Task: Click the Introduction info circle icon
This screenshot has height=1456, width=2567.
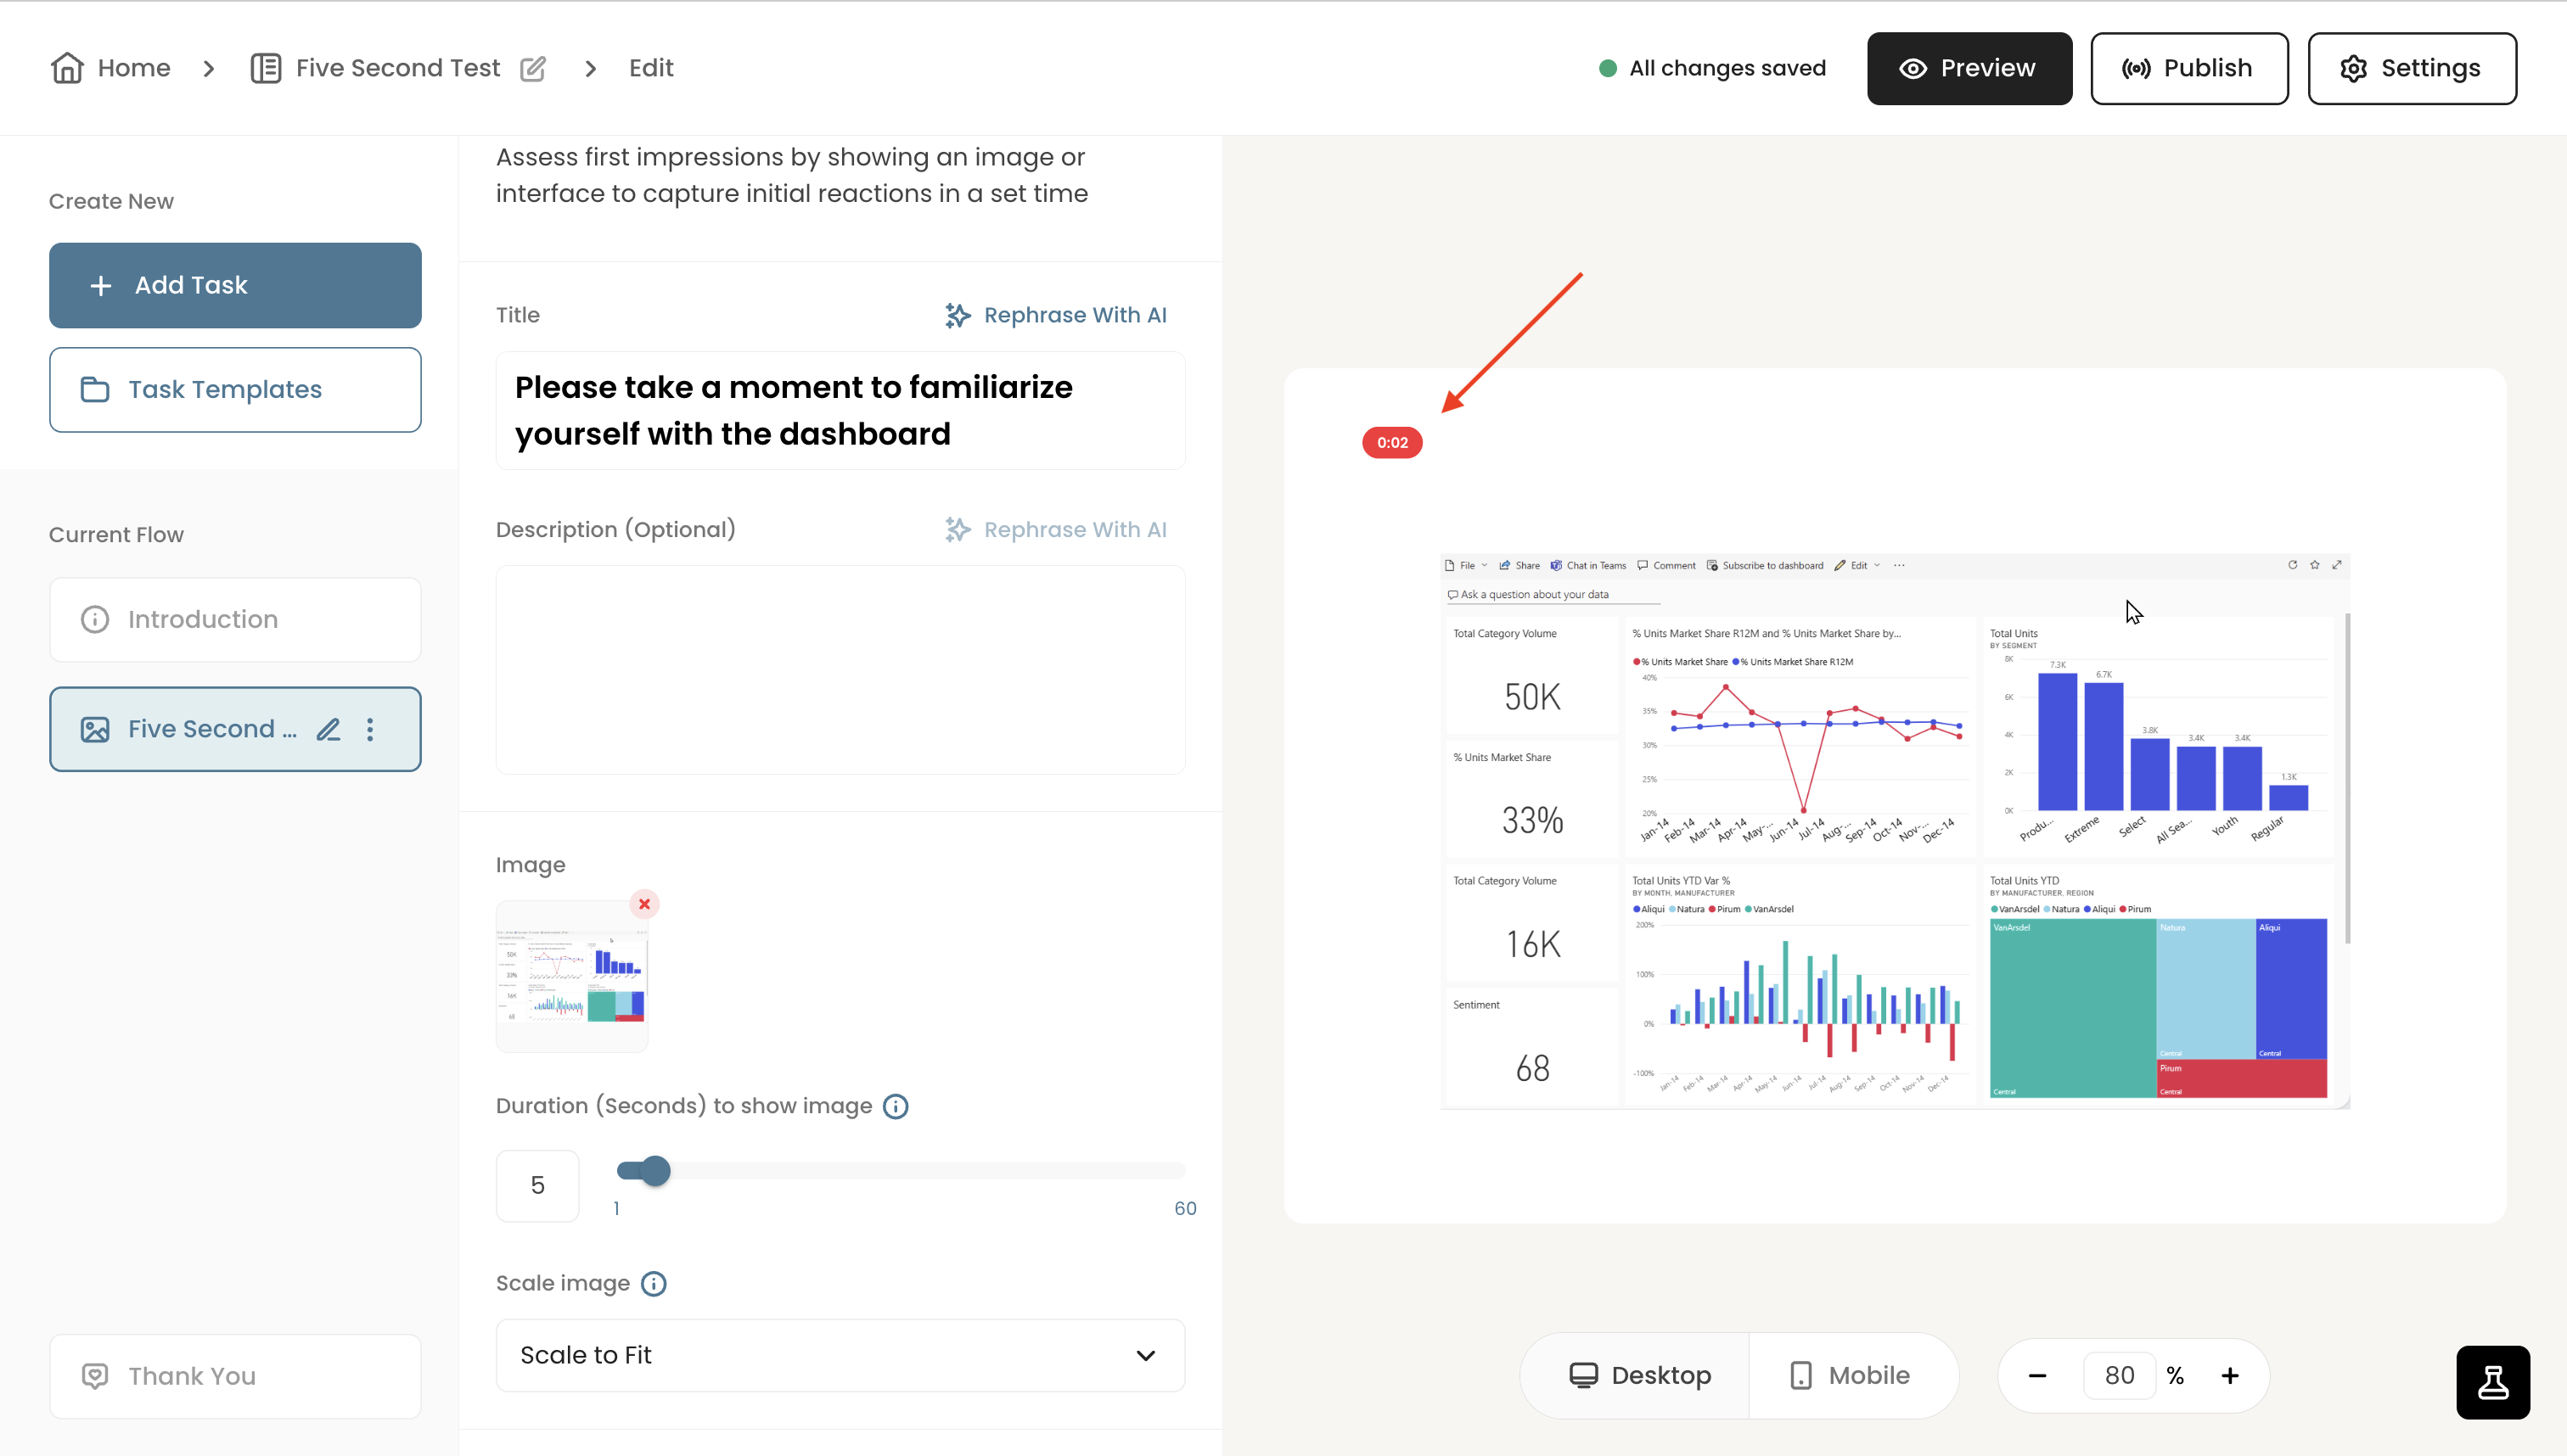Action: point(95,620)
